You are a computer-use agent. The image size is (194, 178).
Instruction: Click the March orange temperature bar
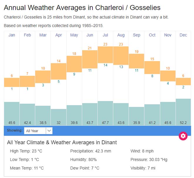coord(43,76)
